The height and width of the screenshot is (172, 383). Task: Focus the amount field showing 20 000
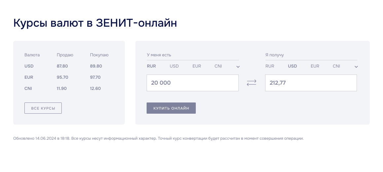click(x=192, y=83)
